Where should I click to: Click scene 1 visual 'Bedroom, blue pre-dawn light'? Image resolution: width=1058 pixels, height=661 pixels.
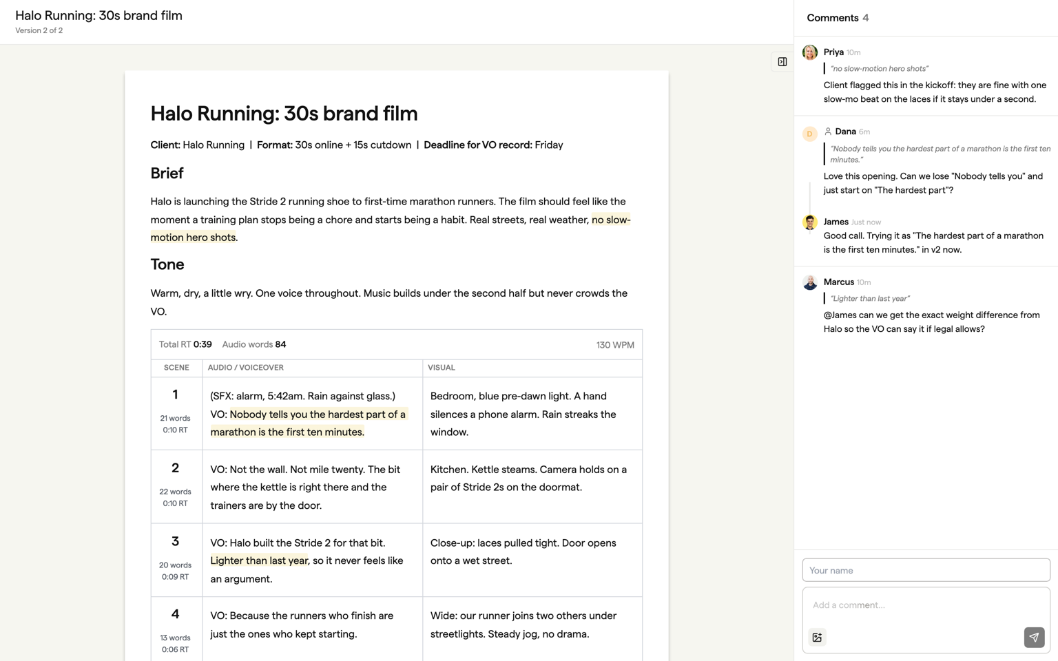523,415
